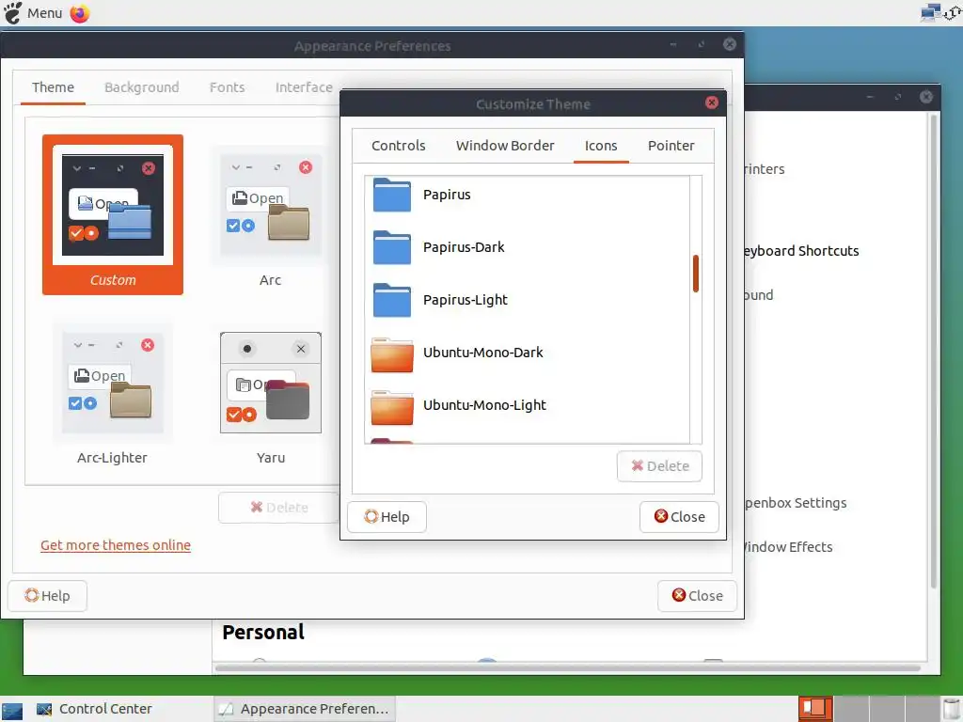Select the Papirus-Dark folder icon
Image resolution: width=963 pixels, height=722 pixels.
click(391, 247)
